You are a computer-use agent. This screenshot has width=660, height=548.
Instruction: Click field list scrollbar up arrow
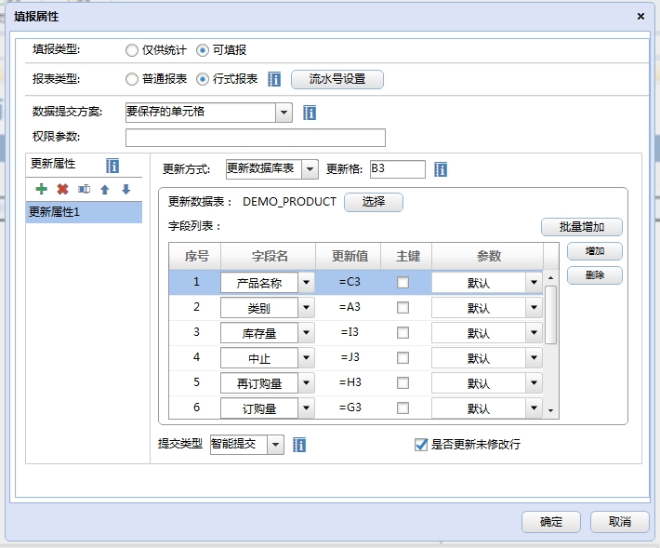tap(550, 278)
